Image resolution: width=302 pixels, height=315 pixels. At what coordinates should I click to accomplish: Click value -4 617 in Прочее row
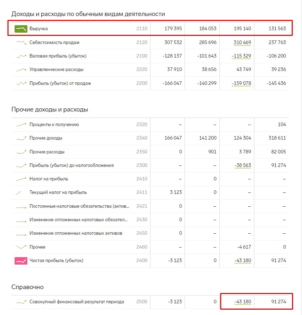tap(244, 247)
